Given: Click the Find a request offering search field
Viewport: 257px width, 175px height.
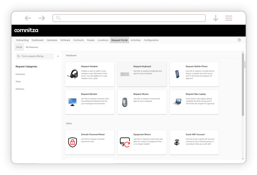Looking at the screenshot, I should tap(35, 56).
